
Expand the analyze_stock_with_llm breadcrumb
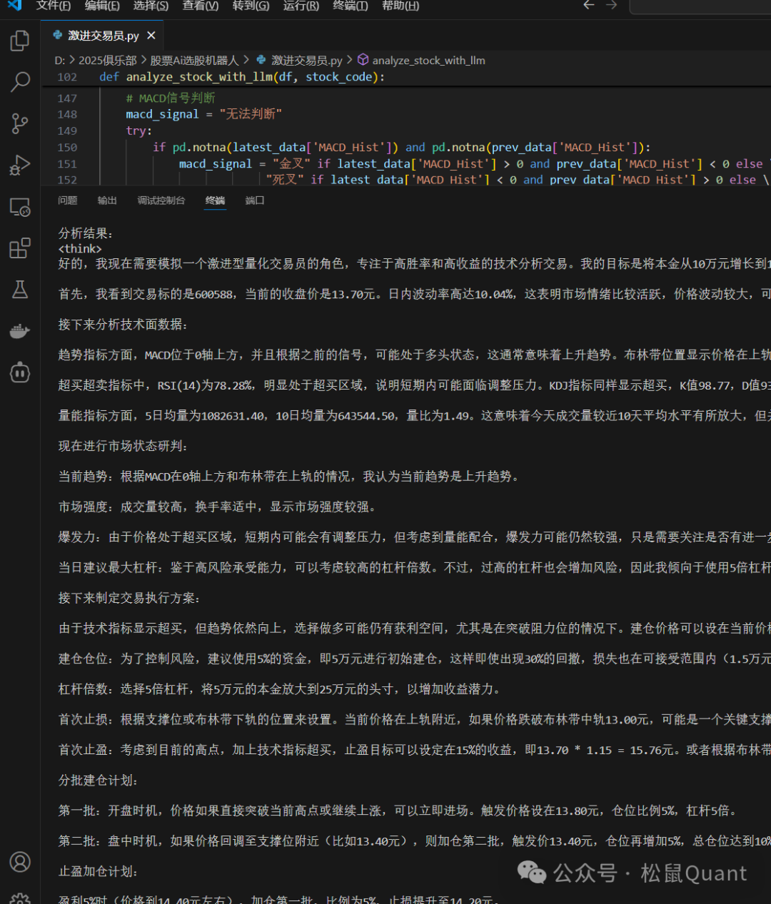[427, 60]
